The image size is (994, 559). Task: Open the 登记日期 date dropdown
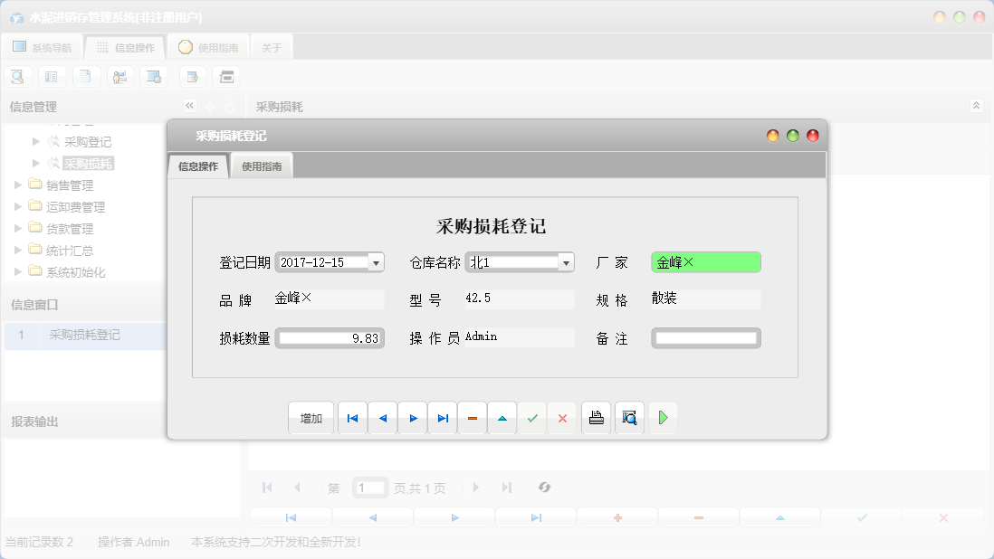(375, 261)
